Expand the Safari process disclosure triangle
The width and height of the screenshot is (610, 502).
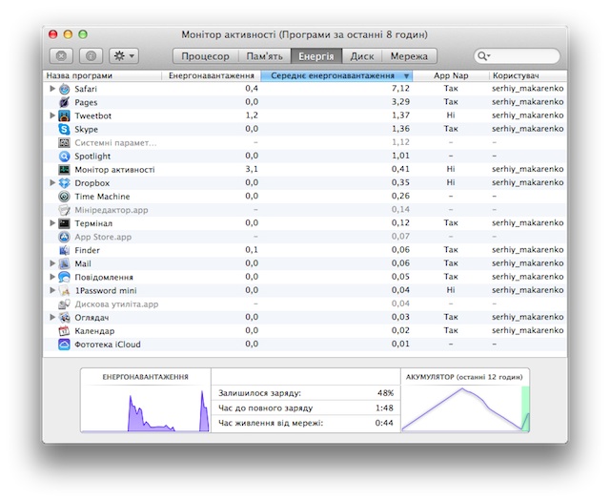(x=52, y=89)
